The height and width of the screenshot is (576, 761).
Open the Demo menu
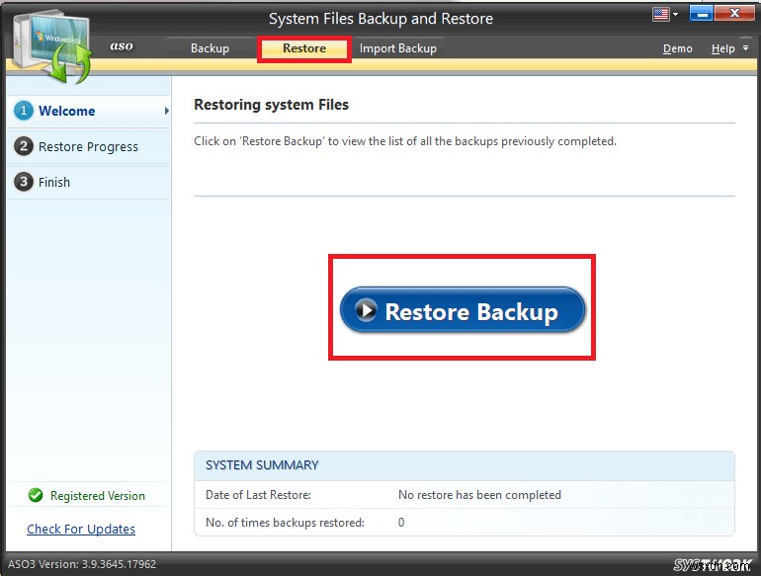click(678, 48)
